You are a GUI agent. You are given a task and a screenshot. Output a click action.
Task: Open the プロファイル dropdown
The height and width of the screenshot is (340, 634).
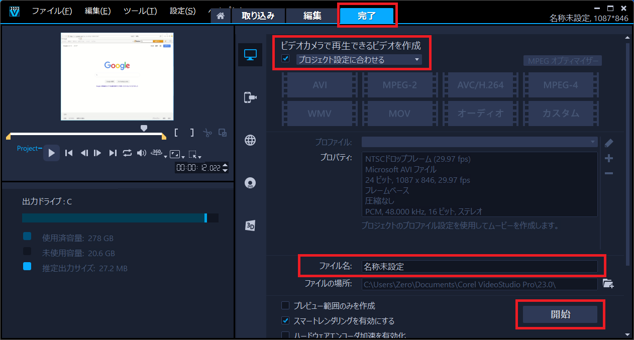click(480, 142)
